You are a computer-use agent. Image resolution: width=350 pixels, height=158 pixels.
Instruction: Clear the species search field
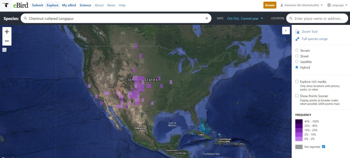(206, 18)
